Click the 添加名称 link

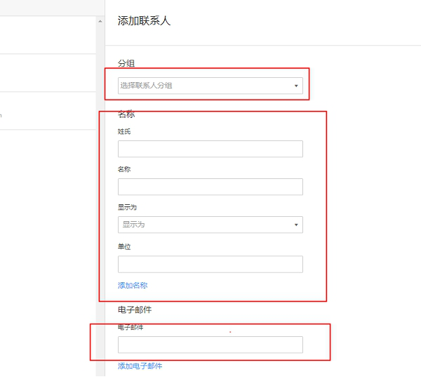(133, 285)
